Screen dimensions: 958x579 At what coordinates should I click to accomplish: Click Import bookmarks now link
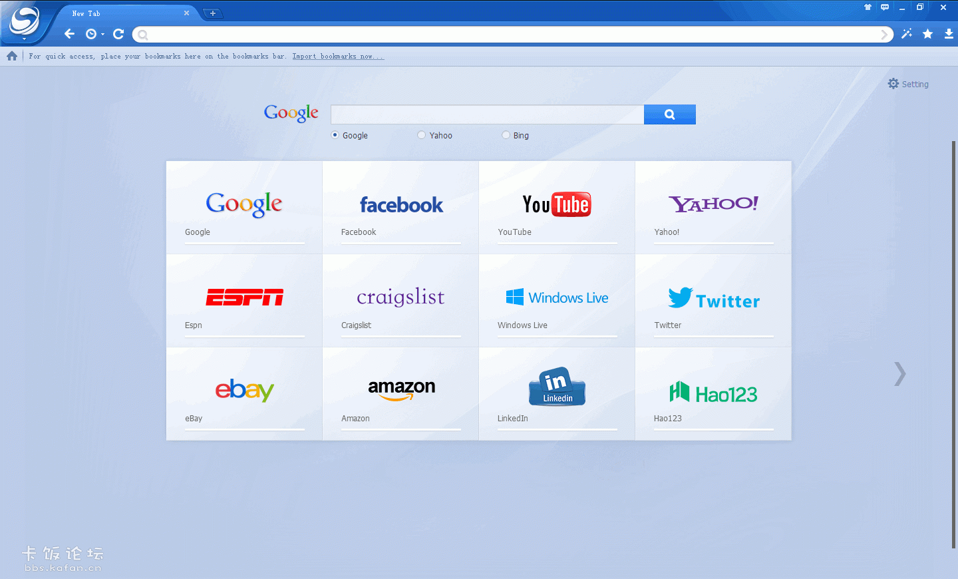tap(338, 57)
